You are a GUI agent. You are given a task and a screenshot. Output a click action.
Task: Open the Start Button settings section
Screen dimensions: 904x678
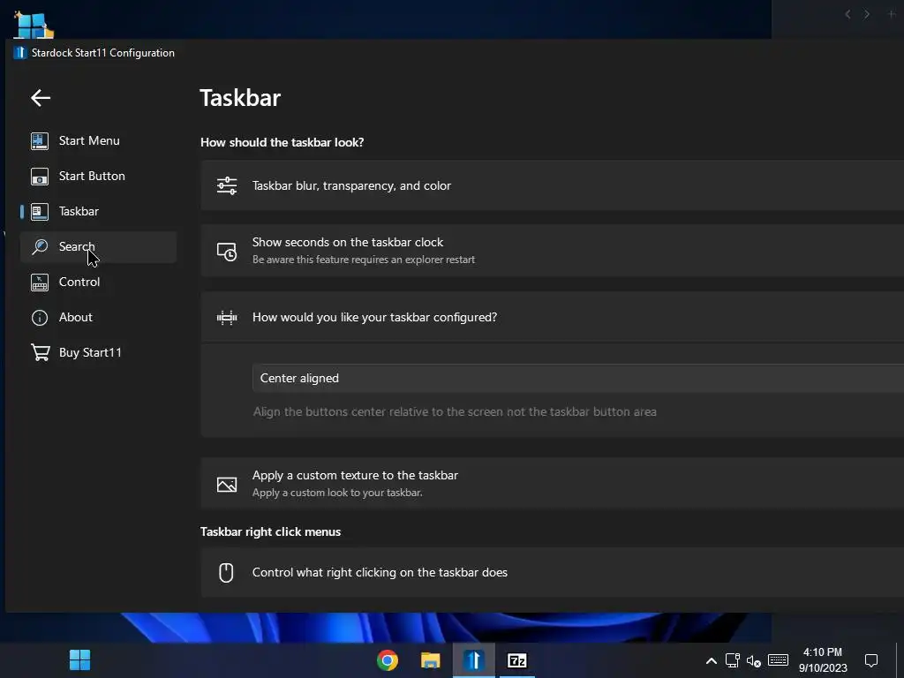click(99, 176)
